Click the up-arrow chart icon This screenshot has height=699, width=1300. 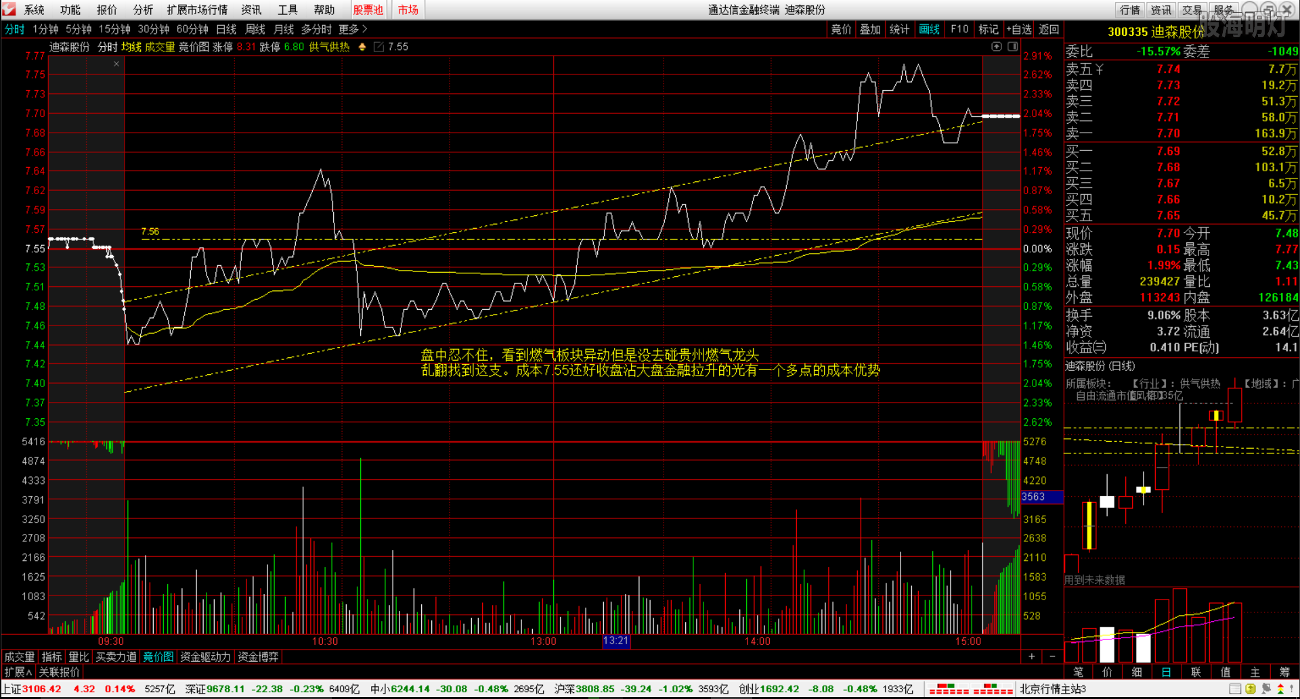997,47
